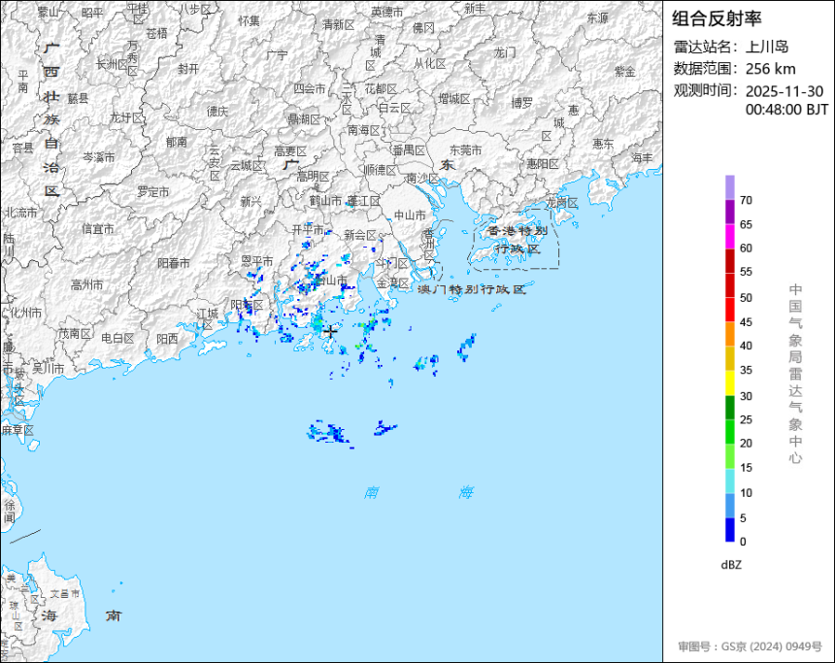Select the 中山市 map label

click(410, 215)
